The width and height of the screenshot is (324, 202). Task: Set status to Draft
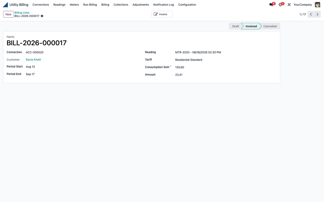(235, 26)
